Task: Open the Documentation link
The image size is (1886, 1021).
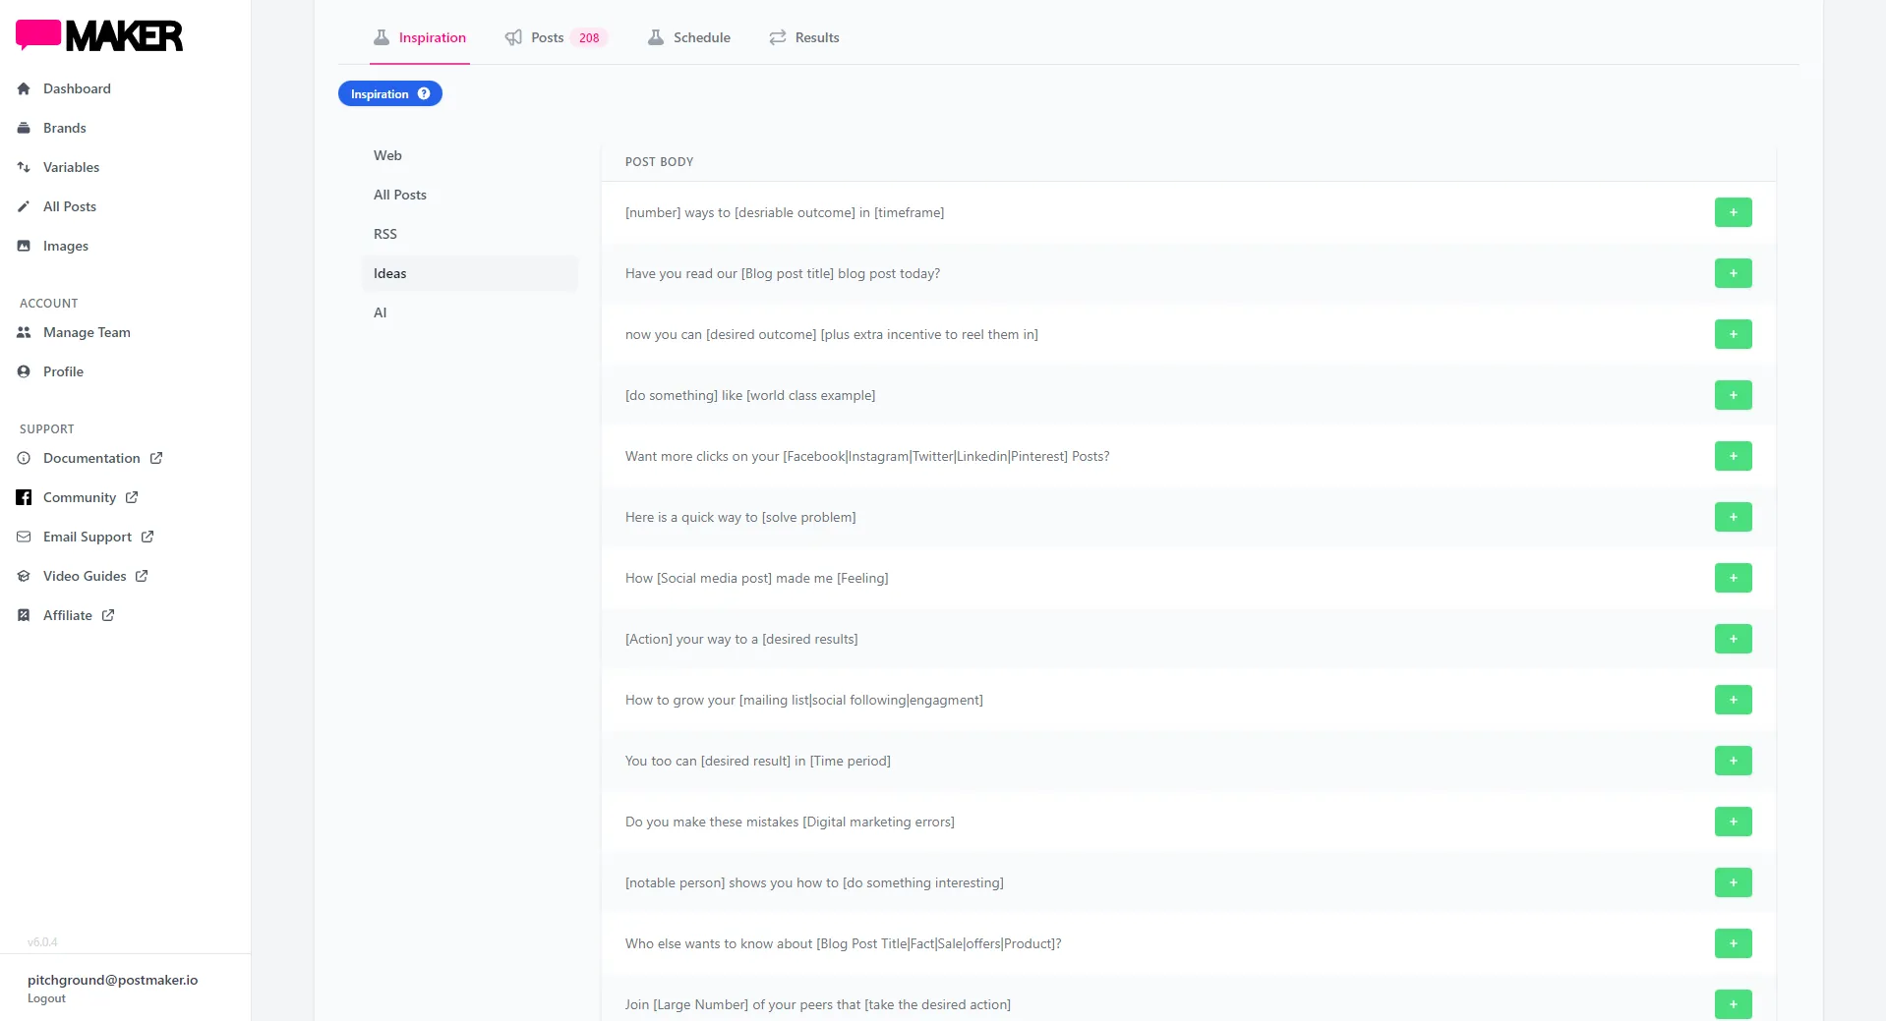Action: [x=91, y=458]
